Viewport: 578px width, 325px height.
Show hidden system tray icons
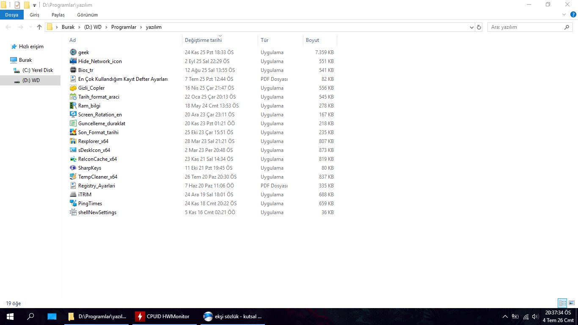tap(505, 317)
